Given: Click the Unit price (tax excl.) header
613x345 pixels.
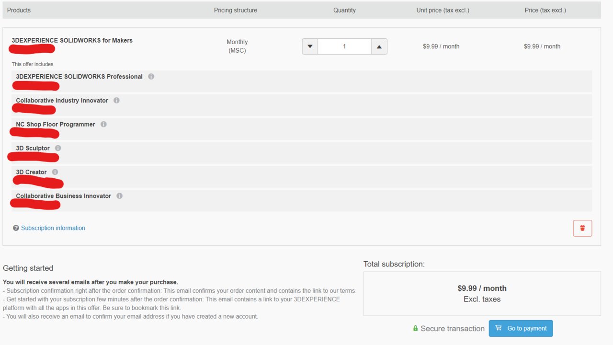Looking at the screenshot, I should [x=443, y=10].
